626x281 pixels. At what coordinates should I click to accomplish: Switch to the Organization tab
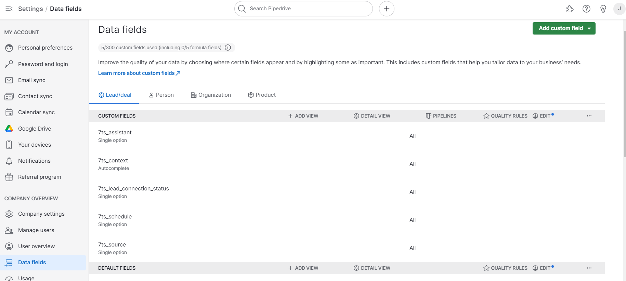[211, 95]
